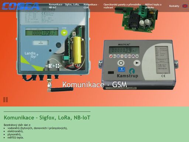The width and height of the screenshot is (189, 142).
Task: Click the GSM module circuit board image
Action: tap(136, 19)
